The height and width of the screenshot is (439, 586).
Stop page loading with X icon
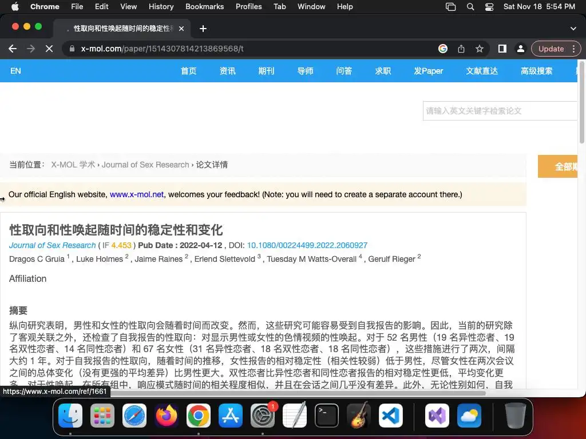pyautogui.click(x=49, y=49)
